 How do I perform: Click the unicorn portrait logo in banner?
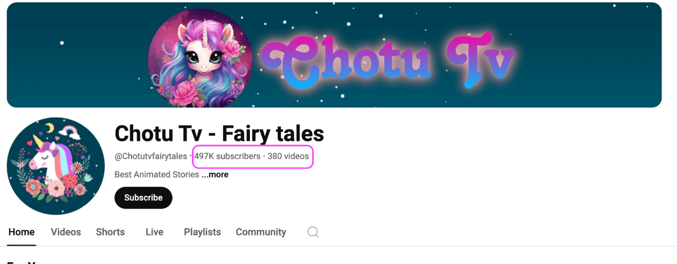[200, 58]
